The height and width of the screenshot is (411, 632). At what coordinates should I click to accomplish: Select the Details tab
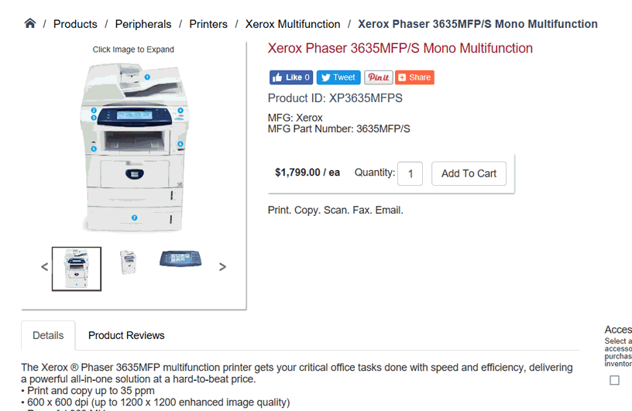click(x=48, y=335)
